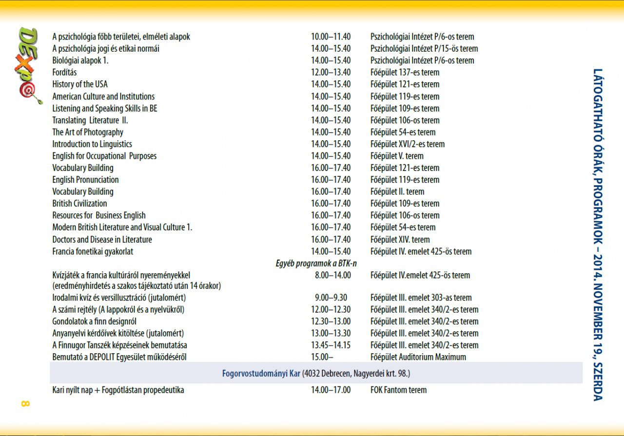The width and height of the screenshot is (624, 436).
Task: Click "Vocabulary Building" in the II. terem row
Action: pyautogui.click(x=83, y=191)
